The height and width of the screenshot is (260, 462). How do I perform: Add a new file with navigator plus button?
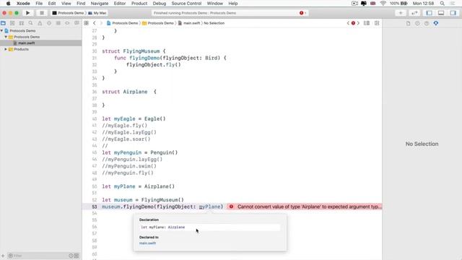point(3,256)
